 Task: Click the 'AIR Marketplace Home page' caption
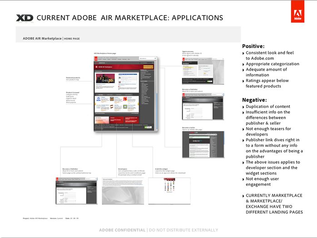point(105,53)
